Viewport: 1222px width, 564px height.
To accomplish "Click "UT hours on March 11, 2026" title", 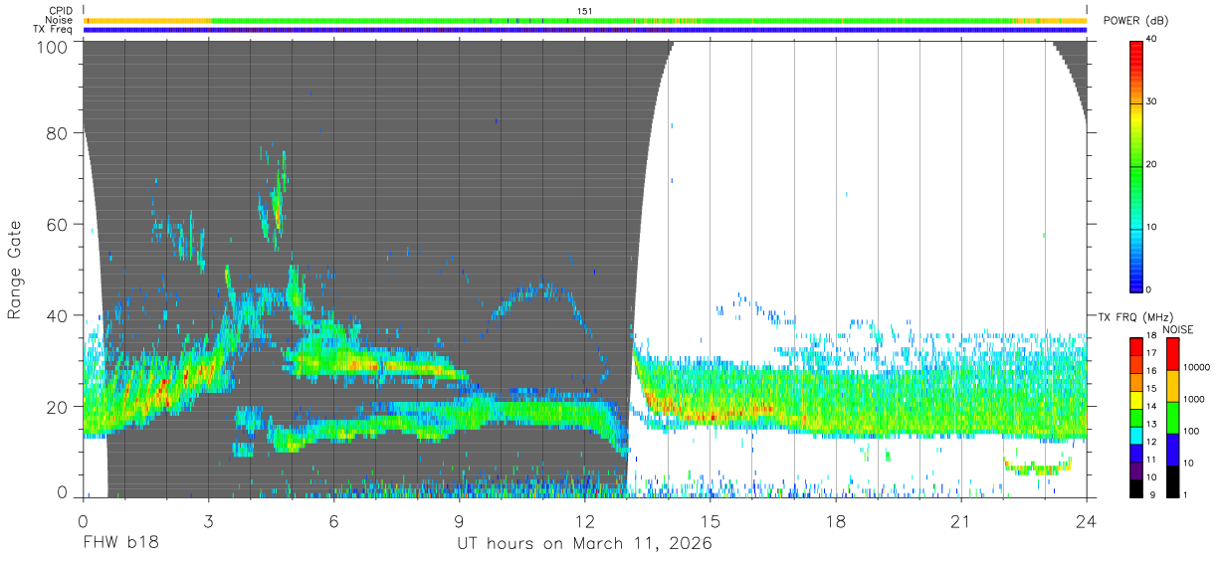I will pos(584,544).
